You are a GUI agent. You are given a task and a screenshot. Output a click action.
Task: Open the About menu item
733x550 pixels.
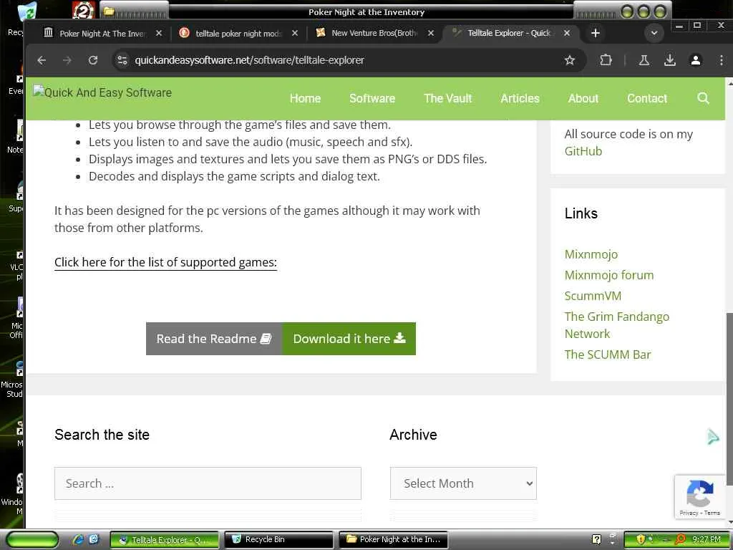(x=583, y=98)
